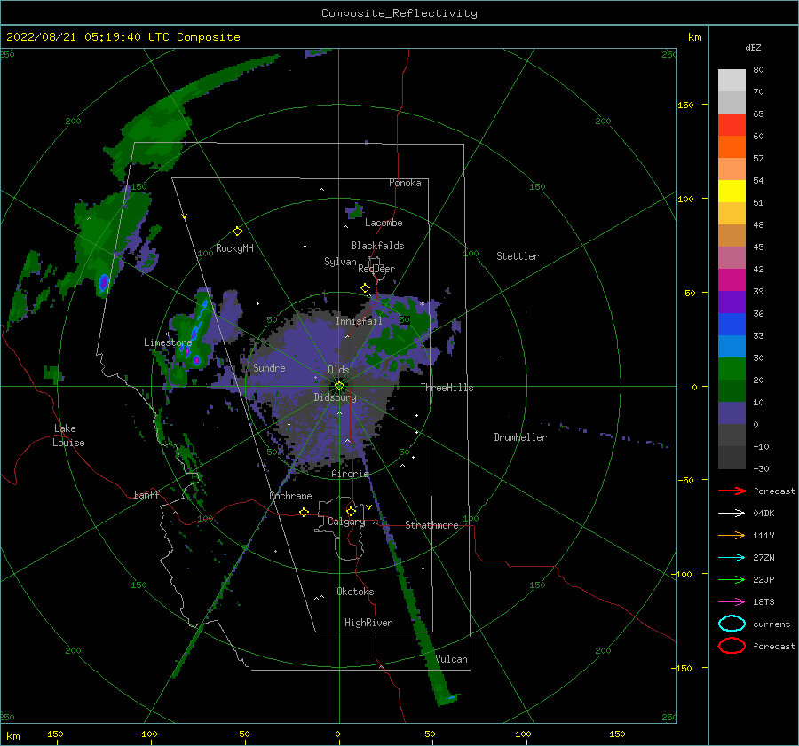Click the Sylvan label on map

(340, 262)
